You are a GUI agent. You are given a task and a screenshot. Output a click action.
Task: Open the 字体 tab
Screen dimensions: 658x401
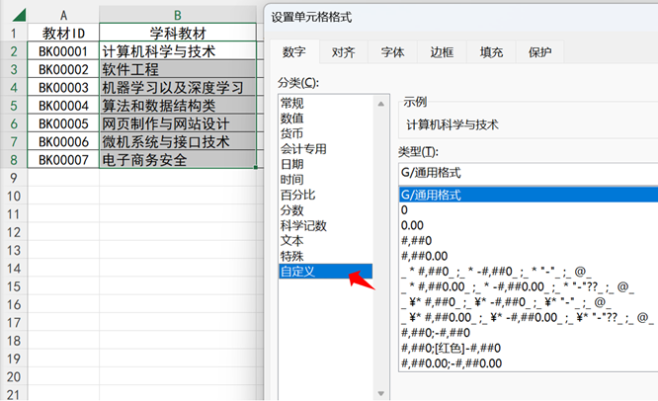point(391,51)
